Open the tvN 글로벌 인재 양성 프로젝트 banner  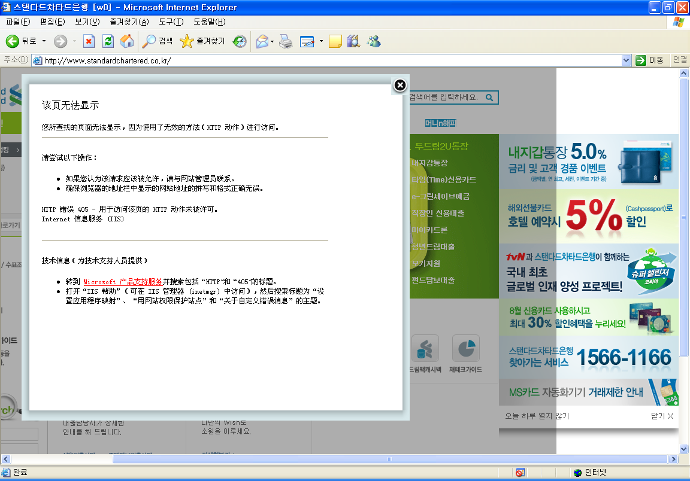(589, 271)
